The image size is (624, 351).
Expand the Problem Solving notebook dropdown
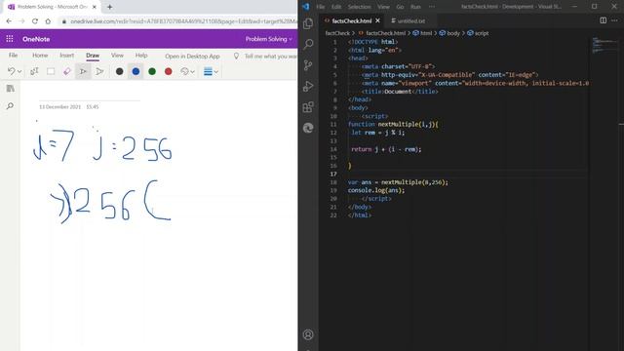point(269,39)
